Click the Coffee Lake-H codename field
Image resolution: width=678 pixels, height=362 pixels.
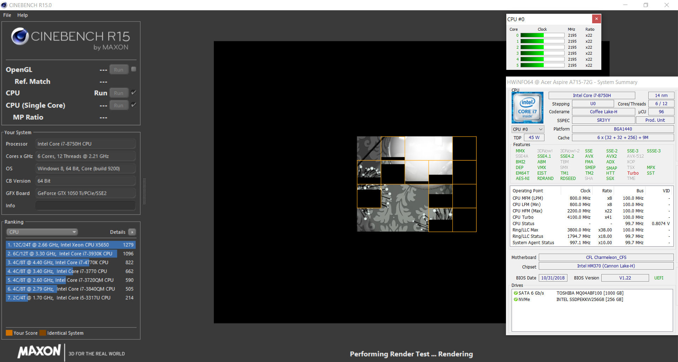tap(603, 111)
